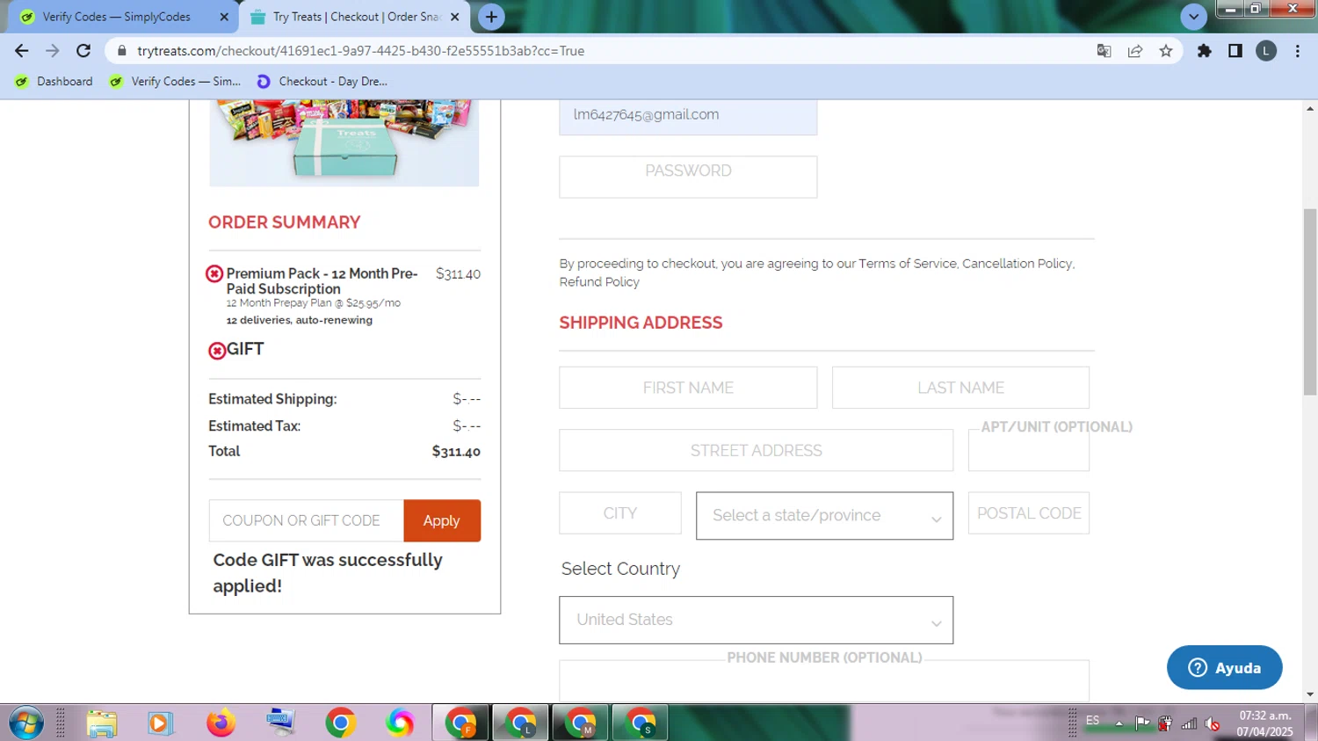1318x741 pixels.
Task: Open File Explorer from taskbar
Action: point(102,723)
